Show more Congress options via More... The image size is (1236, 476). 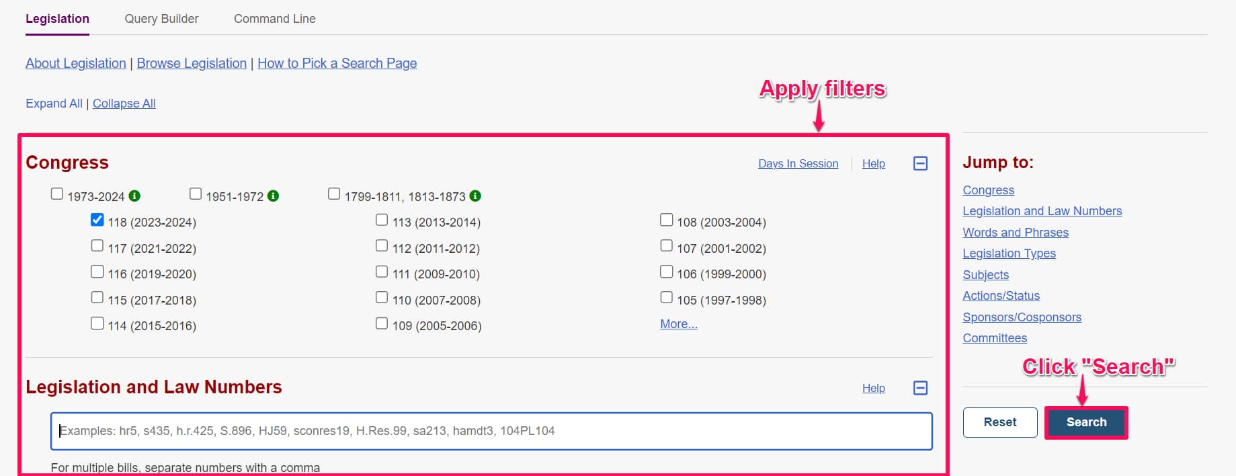[x=678, y=324]
